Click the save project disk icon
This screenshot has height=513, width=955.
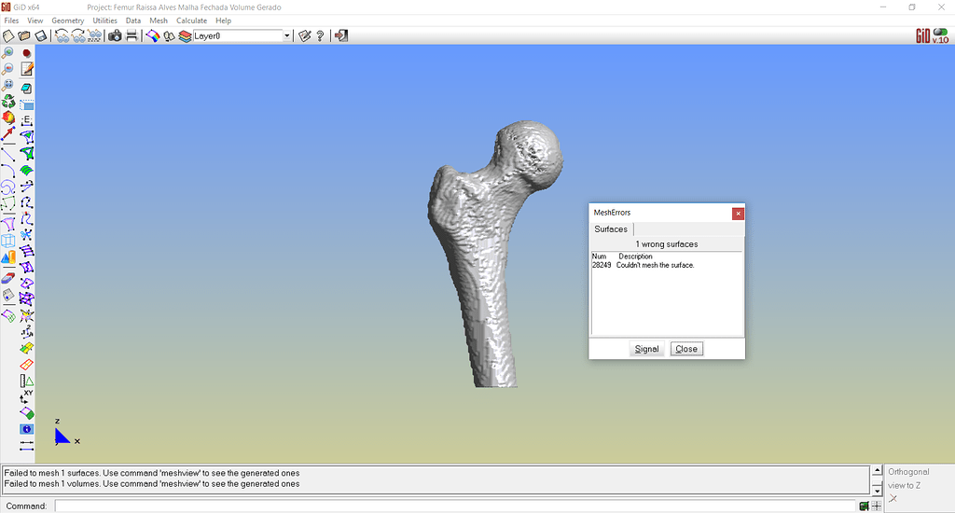pyautogui.click(x=41, y=35)
